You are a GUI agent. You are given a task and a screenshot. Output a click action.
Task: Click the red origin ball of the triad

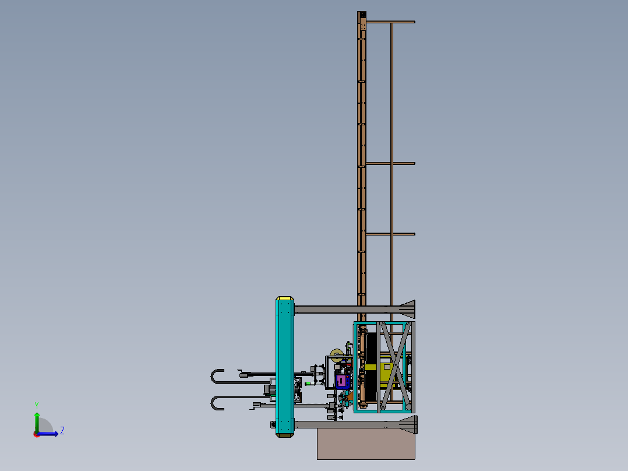[x=37, y=434]
